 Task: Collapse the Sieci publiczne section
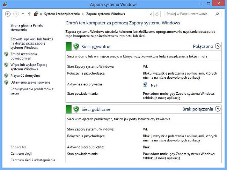[x=218, y=109]
